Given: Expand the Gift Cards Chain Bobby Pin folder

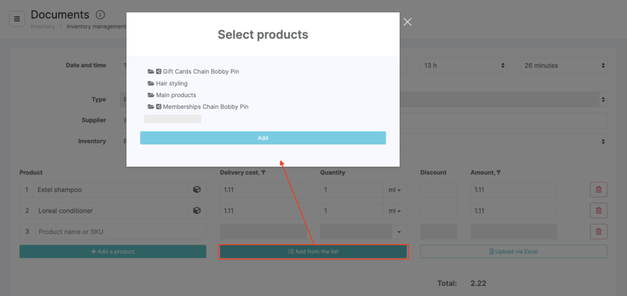Looking at the screenshot, I should pyautogui.click(x=196, y=72).
